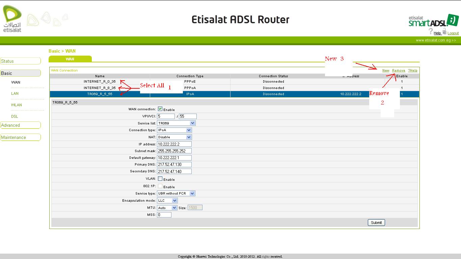Visit www.etisalat.com.eg link

coord(436,40)
